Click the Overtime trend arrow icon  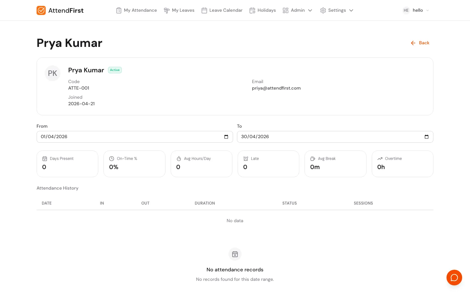click(x=380, y=159)
